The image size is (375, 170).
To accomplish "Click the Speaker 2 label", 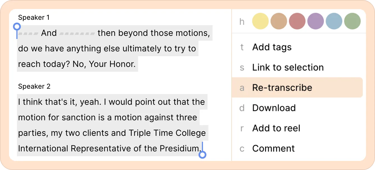I will point(34,86).
